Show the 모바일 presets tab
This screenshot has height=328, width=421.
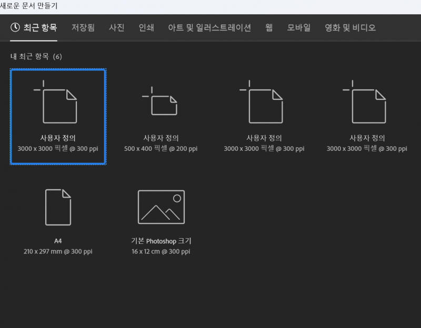(299, 28)
